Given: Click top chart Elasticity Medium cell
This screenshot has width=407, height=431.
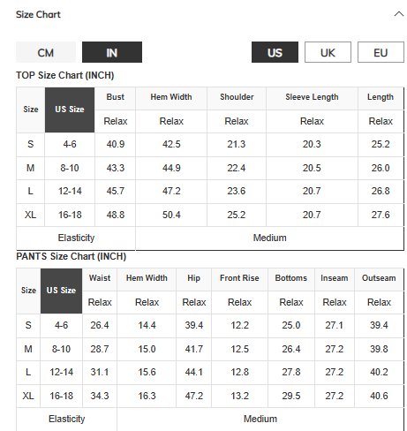Looking at the screenshot, I should pos(269,238).
